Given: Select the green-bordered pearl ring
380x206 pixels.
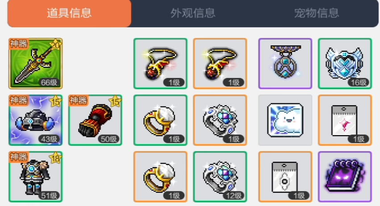Looking at the screenshot, I should [160, 120].
